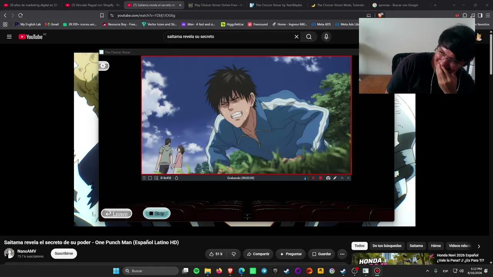Pause the screen recording
Screen dimensions: 493x277
(313, 178)
